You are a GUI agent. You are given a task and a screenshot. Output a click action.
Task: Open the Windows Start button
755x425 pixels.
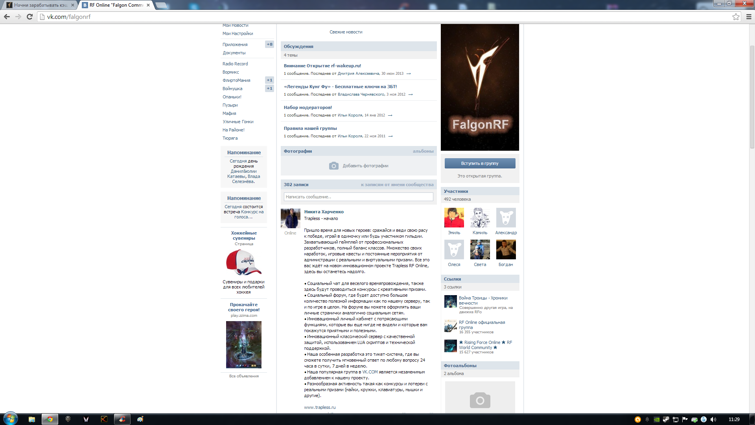coord(10,419)
